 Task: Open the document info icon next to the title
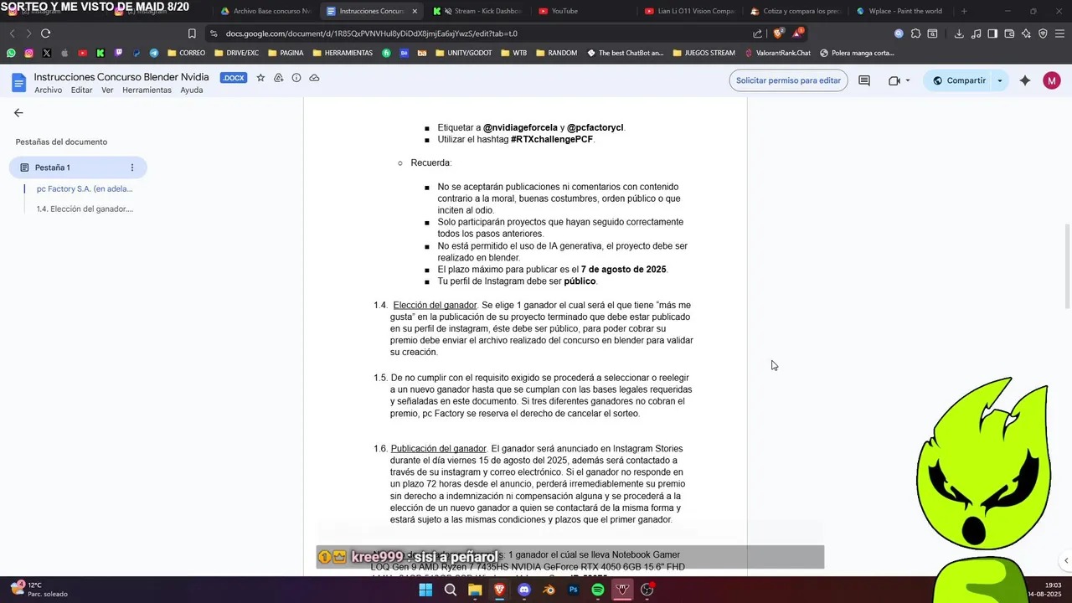tap(296, 78)
